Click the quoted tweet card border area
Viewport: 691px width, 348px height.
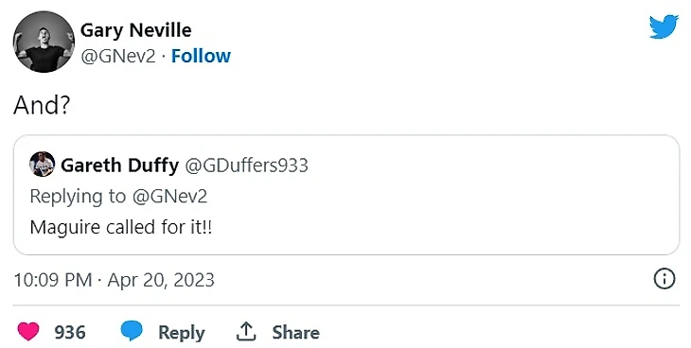(x=345, y=195)
